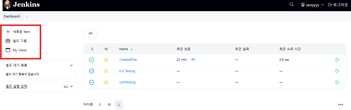Click the 로그아웃 logout arrow icon

[330, 5]
